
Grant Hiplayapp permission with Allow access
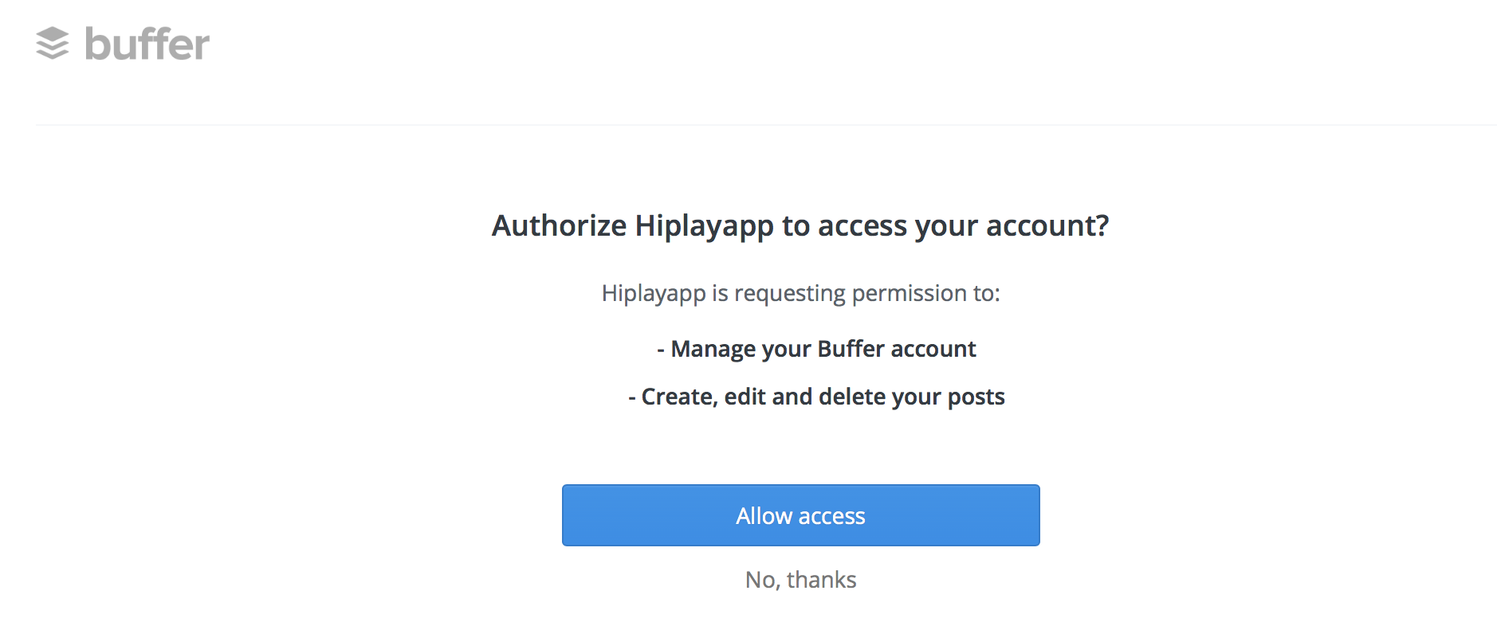[x=800, y=515]
